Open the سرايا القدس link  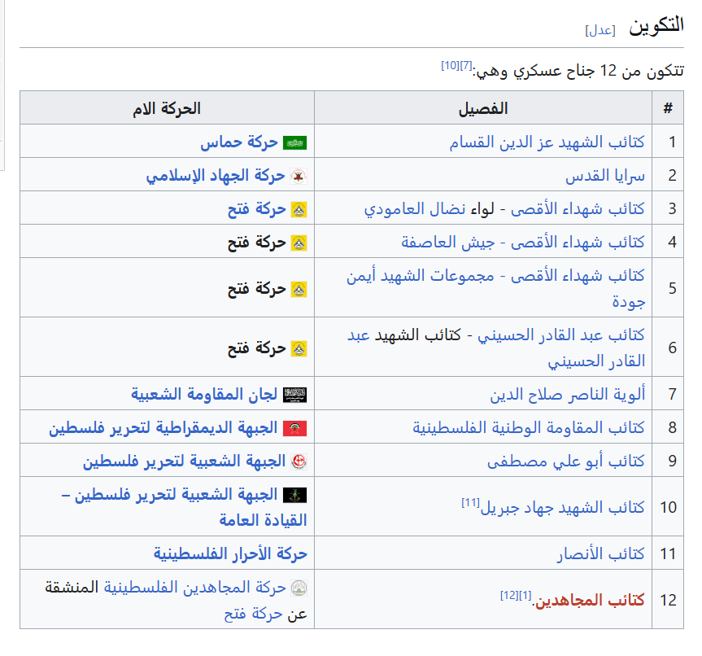coord(604,176)
